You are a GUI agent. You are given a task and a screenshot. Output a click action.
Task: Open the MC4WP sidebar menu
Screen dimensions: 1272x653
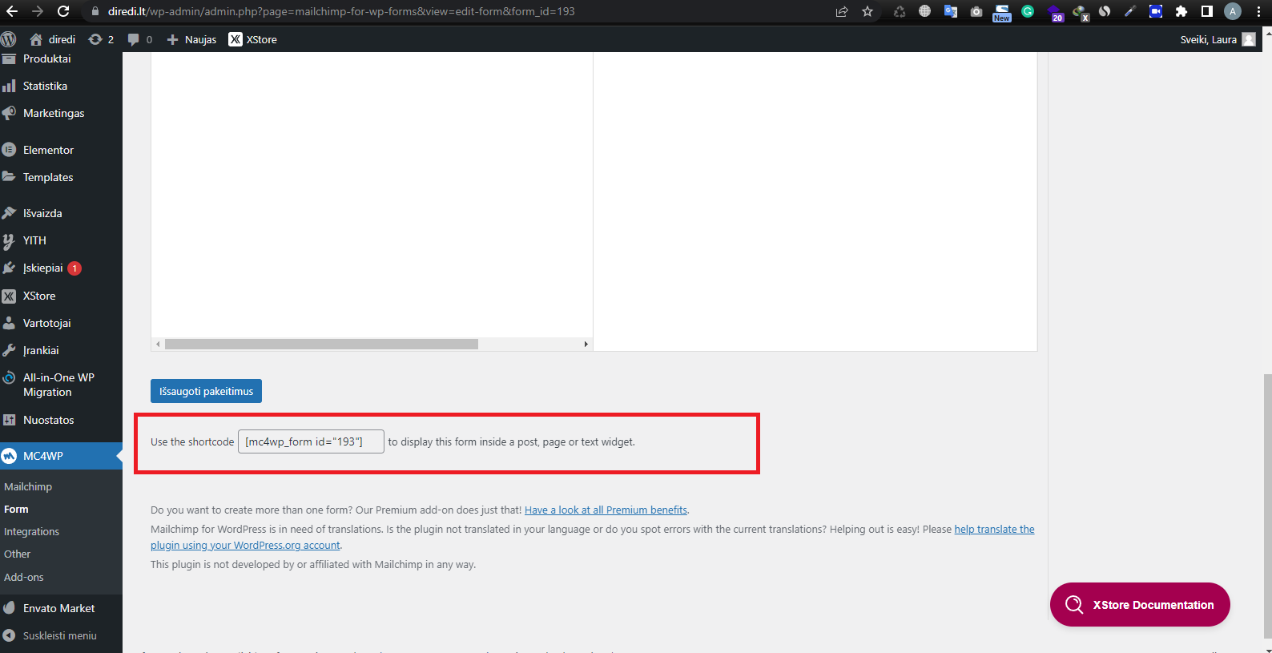coord(61,456)
